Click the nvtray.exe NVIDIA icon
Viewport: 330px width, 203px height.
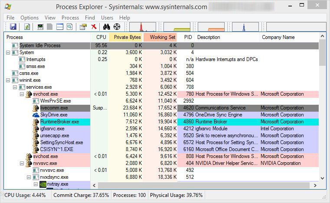pyautogui.click(x=43, y=184)
